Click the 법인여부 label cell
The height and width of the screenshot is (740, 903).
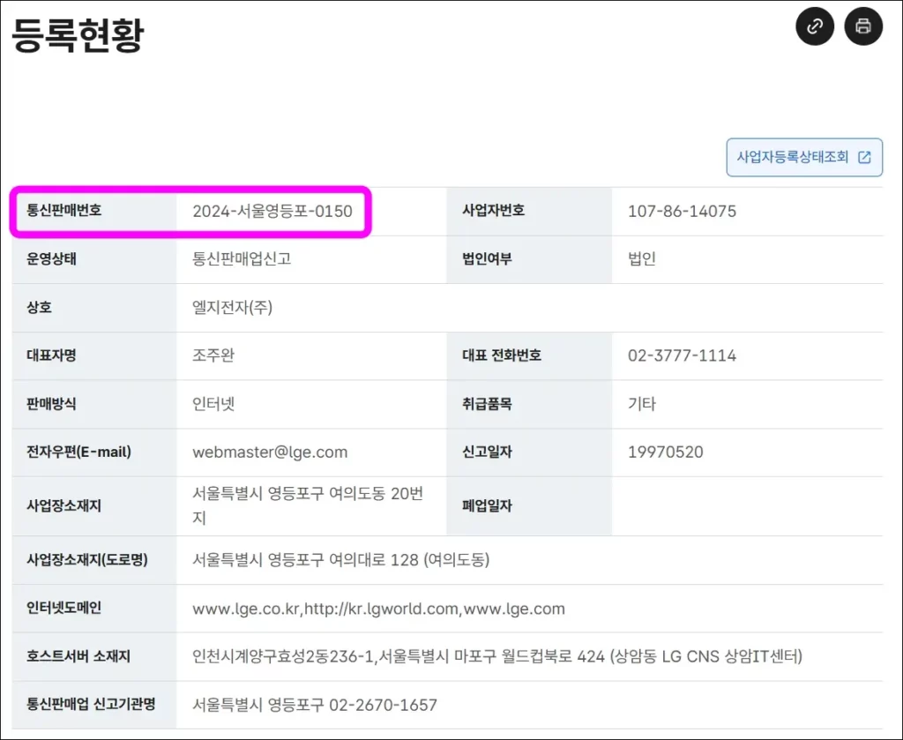click(x=529, y=259)
